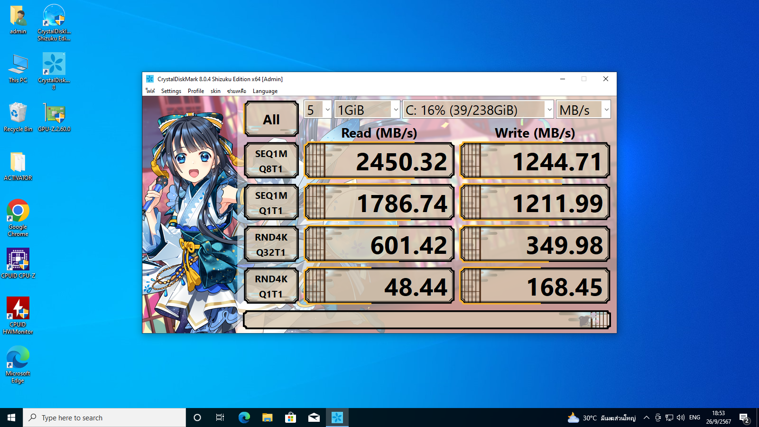Open the Windows Start menu
The height and width of the screenshot is (427, 759).
[x=11, y=418]
